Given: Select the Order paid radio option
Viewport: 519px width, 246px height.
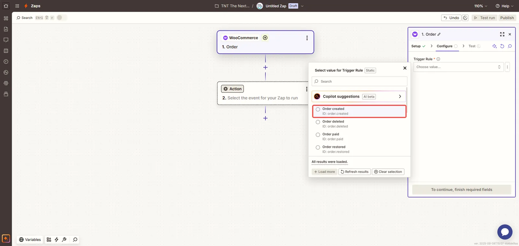Looking at the screenshot, I should click(318, 135).
